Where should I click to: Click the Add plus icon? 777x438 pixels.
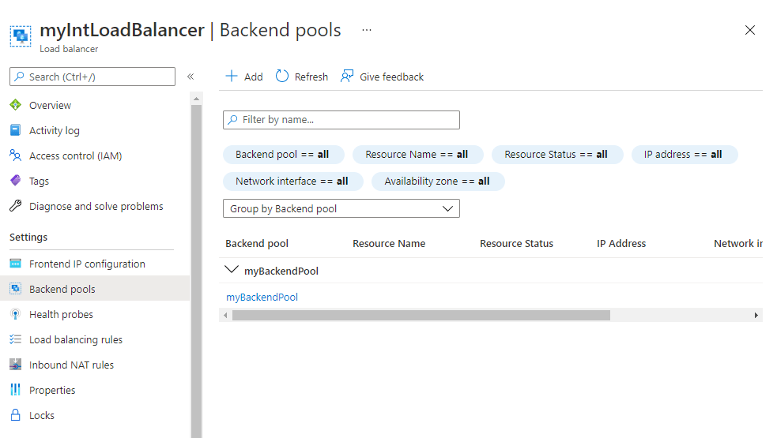(232, 77)
